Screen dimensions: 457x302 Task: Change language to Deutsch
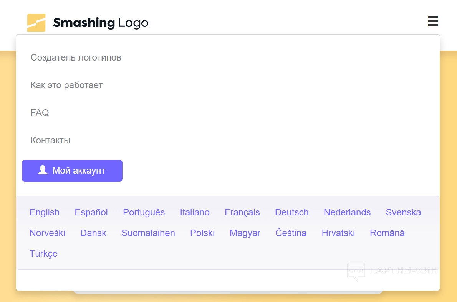pyautogui.click(x=292, y=212)
